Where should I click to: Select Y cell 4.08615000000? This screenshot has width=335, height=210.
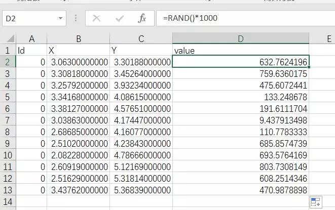[141, 97]
